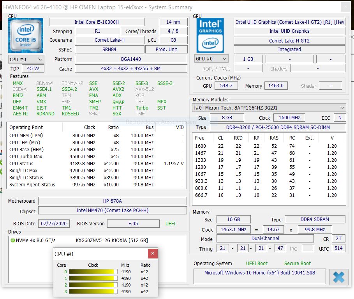Click the total Memory Size field 16 GB

(x=233, y=219)
